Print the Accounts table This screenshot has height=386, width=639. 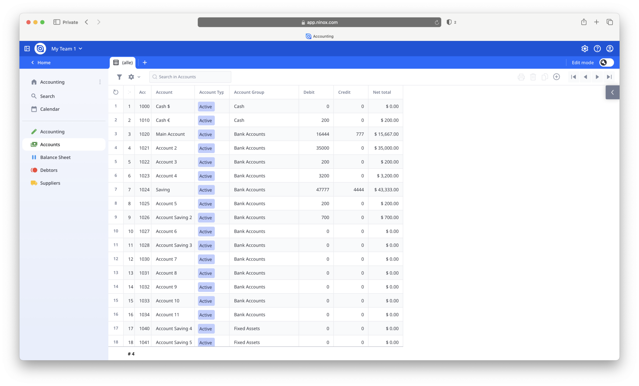(x=521, y=77)
